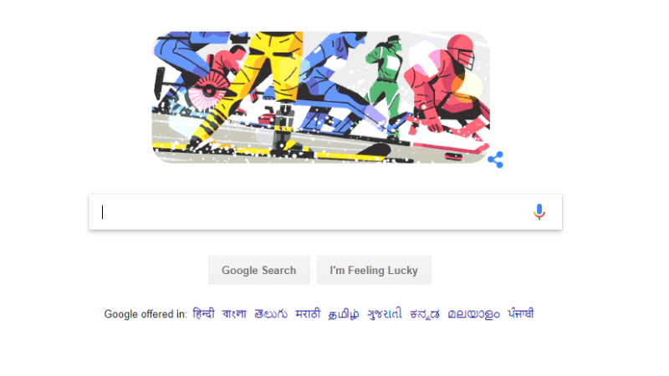Click the green-suited skier figure in doodle
The width and height of the screenshot is (669, 376).
[x=384, y=85]
